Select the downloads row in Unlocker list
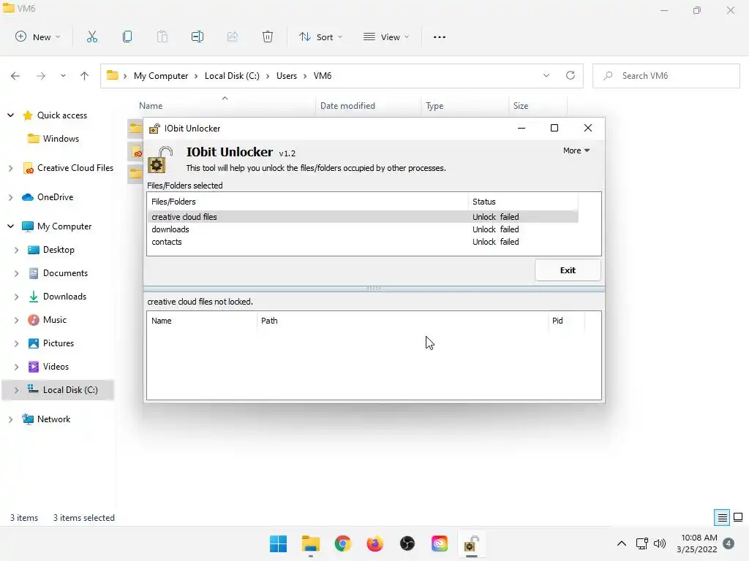Viewport: 749px width, 561px height. pos(363,229)
